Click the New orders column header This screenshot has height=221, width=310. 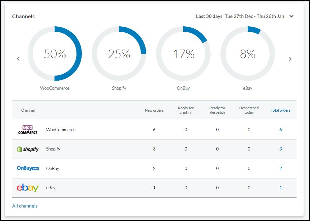154,110
